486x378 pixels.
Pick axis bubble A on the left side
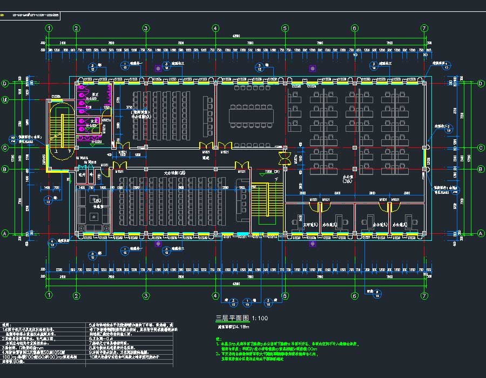point(5,233)
